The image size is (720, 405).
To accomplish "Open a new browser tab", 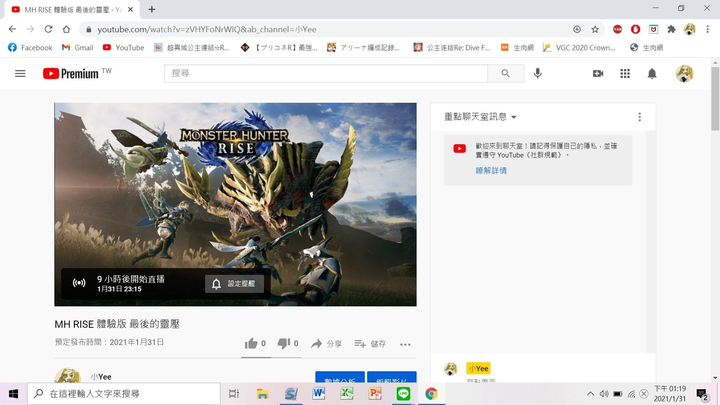I will point(151,9).
